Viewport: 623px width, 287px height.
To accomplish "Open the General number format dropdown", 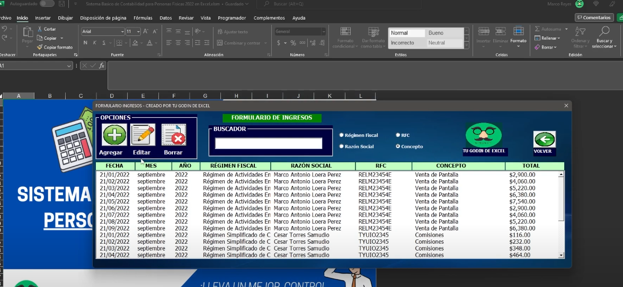I will [x=323, y=32].
